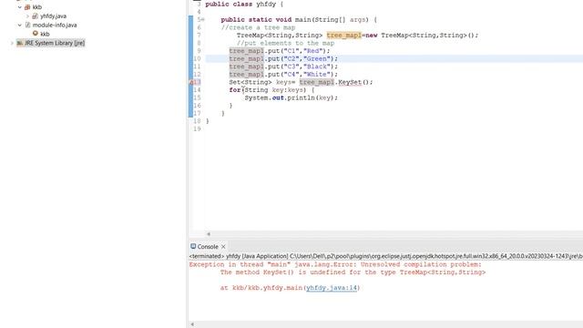The image size is (583, 328).
Task: Close the Console view tab
Action: pyautogui.click(x=223, y=247)
